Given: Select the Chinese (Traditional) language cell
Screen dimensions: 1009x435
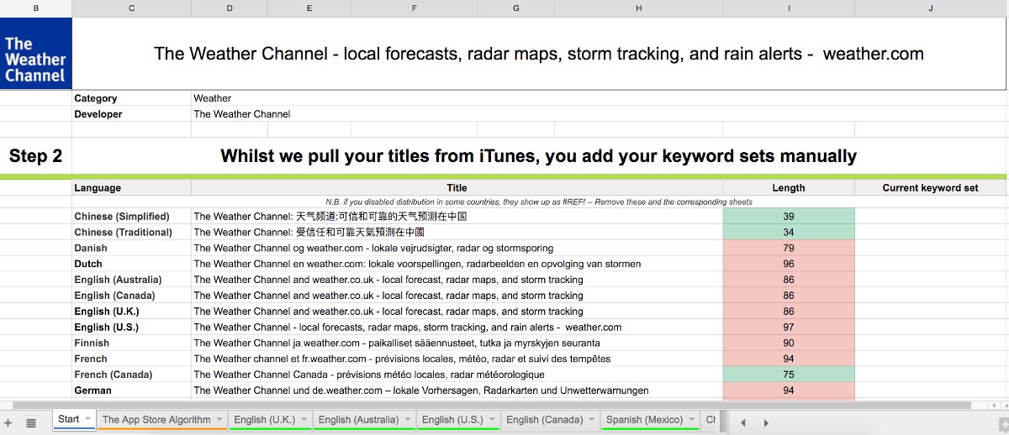Looking at the screenshot, I should [x=131, y=233].
